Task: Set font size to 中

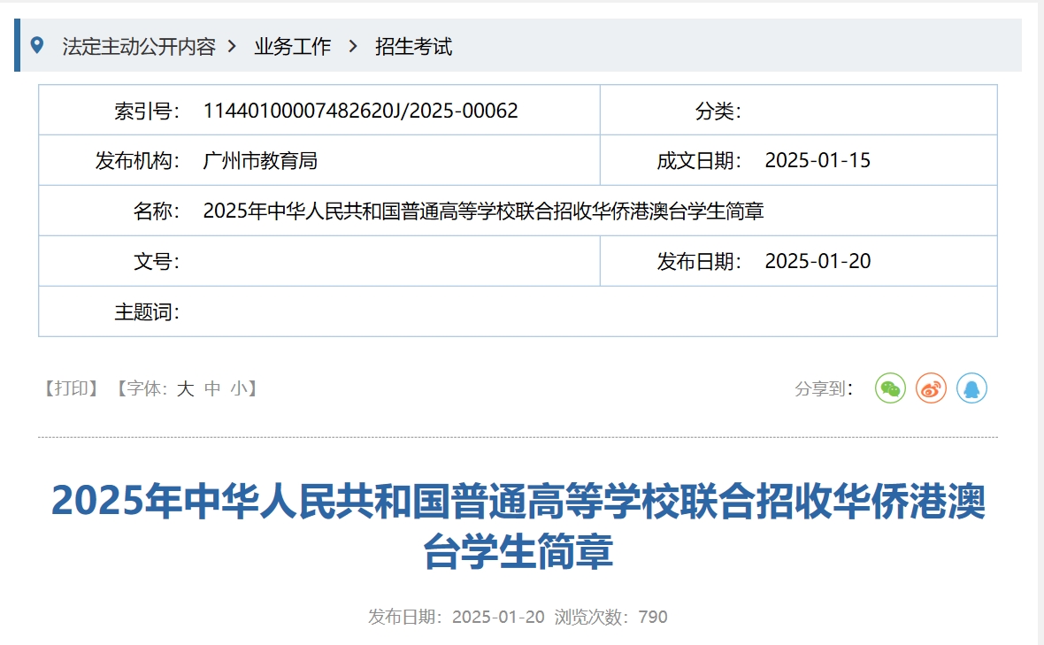Action: click(213, 388)
